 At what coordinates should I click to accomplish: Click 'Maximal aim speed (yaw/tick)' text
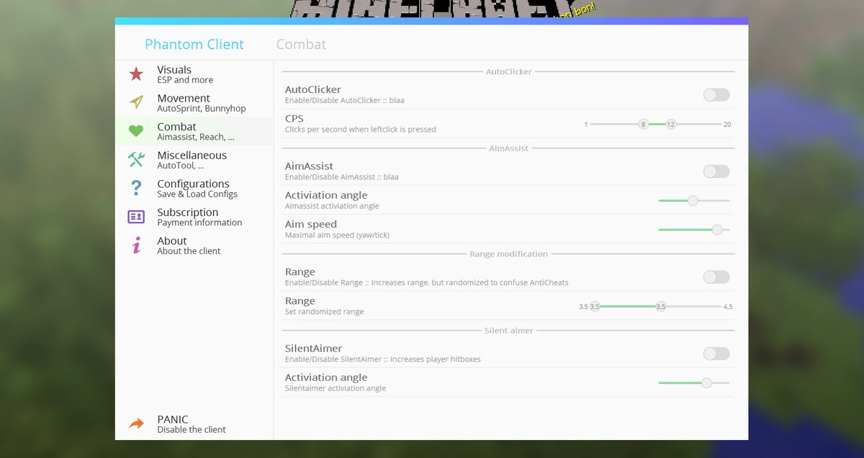click(x=338, y=235)
